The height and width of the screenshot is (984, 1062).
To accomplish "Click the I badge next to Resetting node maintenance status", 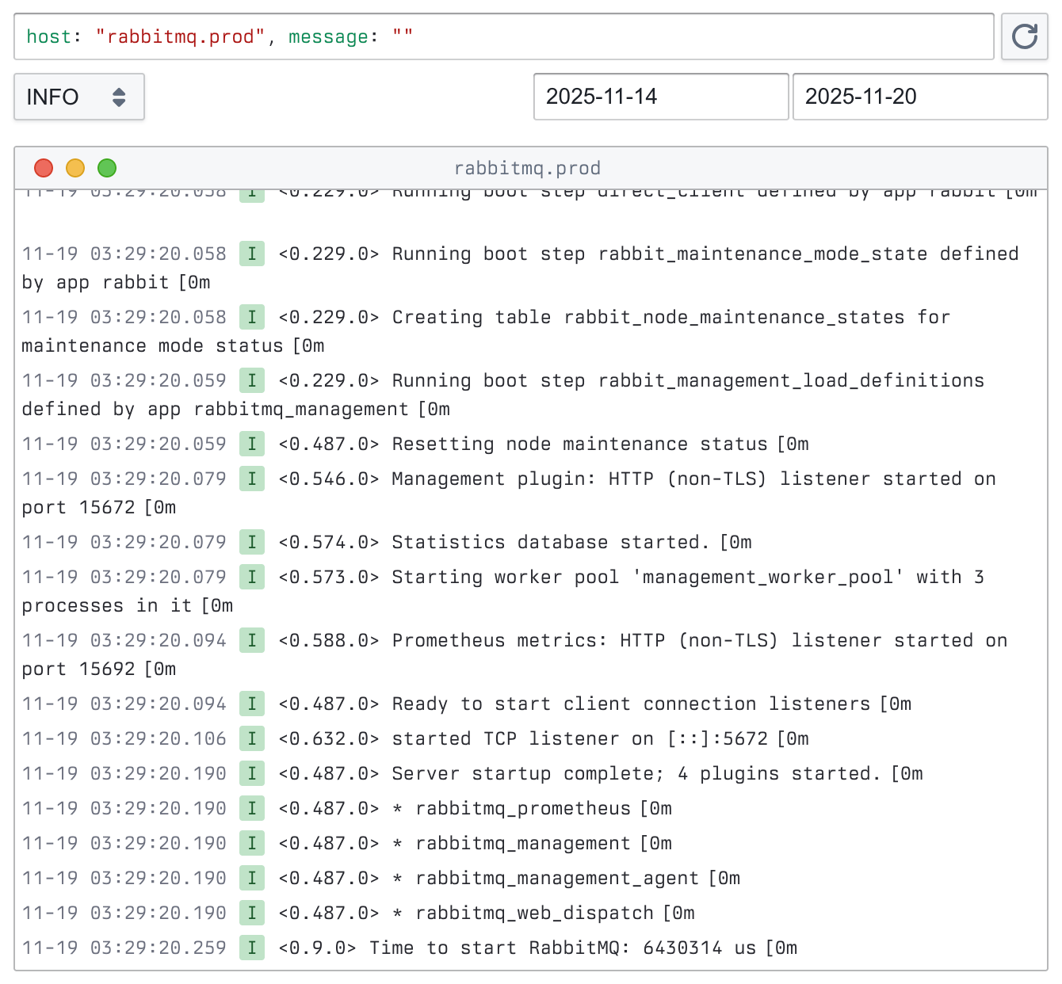I will click(251, 444).
